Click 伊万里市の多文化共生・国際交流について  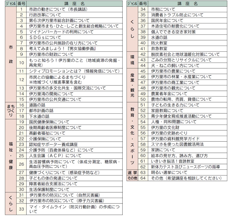tap(67, 88)
